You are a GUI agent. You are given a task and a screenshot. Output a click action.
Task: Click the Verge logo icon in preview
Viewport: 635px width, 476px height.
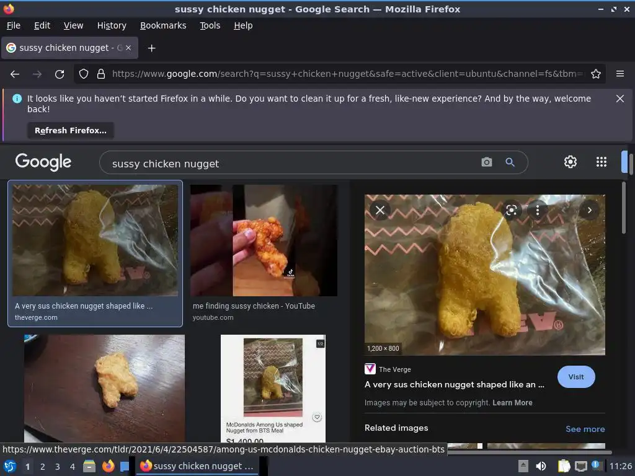tap(370, 369)
